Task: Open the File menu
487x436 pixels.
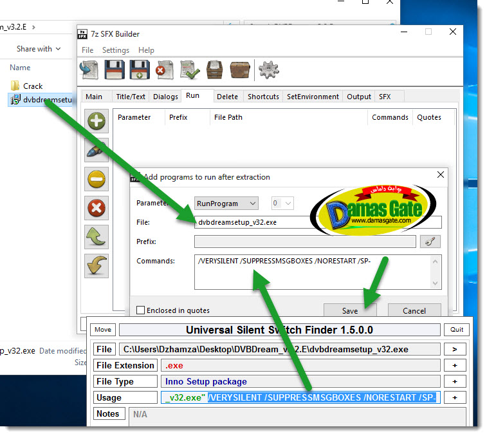Action: [87, 50]
